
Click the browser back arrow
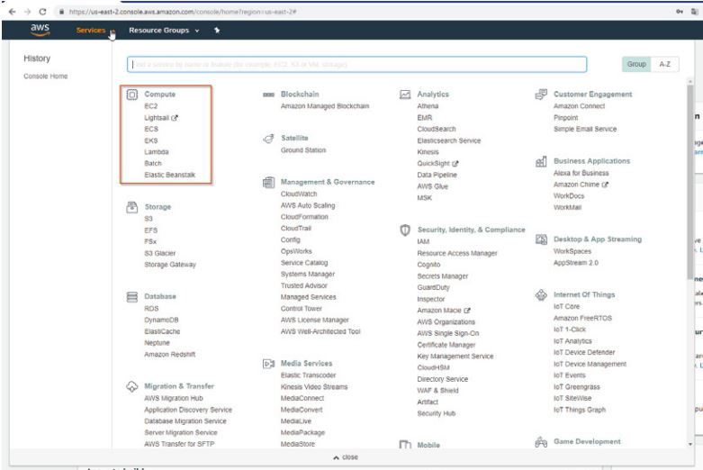pos(12,12)
